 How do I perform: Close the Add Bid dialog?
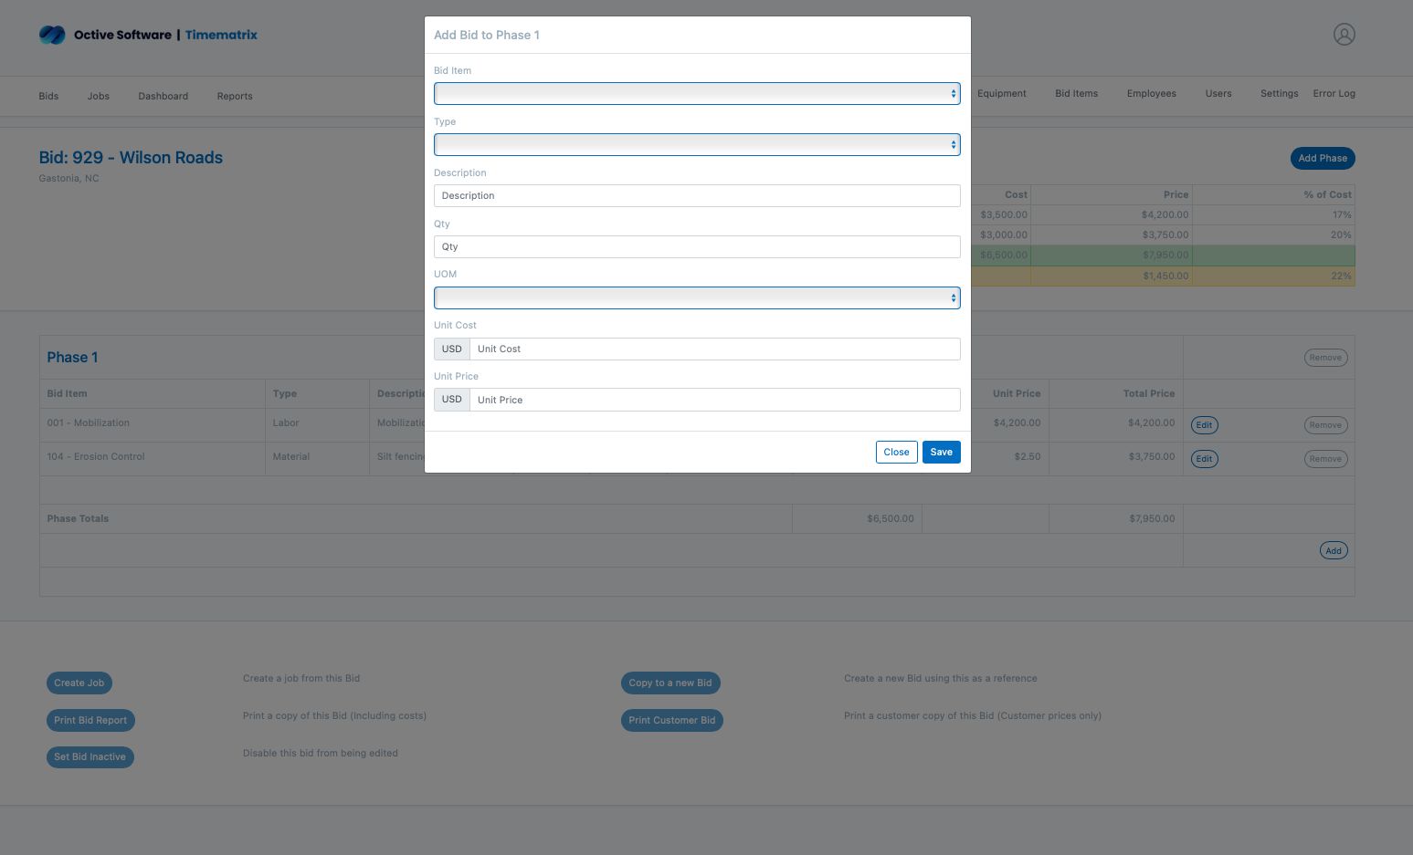coord(896,453)
